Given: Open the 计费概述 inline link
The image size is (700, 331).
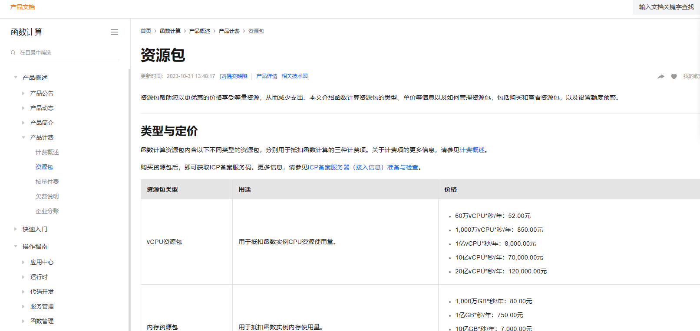Looking at the screenshot, I should pos(472,150).
